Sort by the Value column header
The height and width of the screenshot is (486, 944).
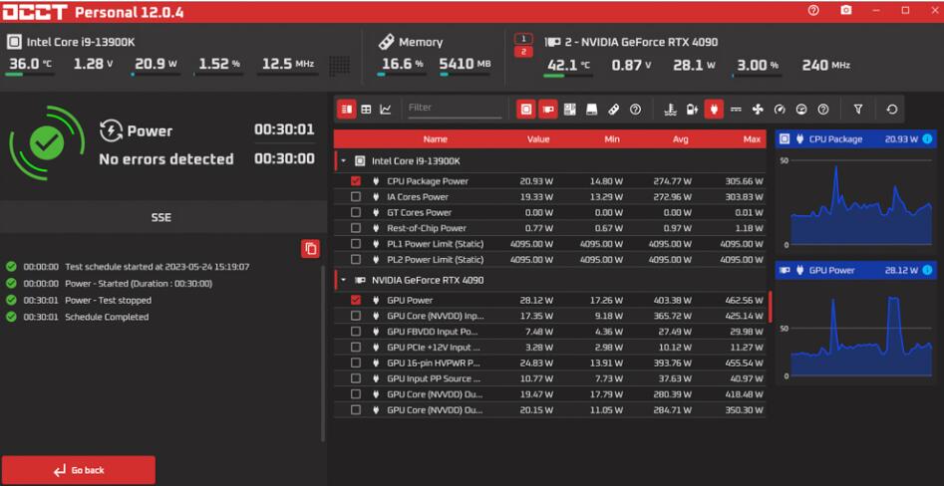click(x=538, y=139)
